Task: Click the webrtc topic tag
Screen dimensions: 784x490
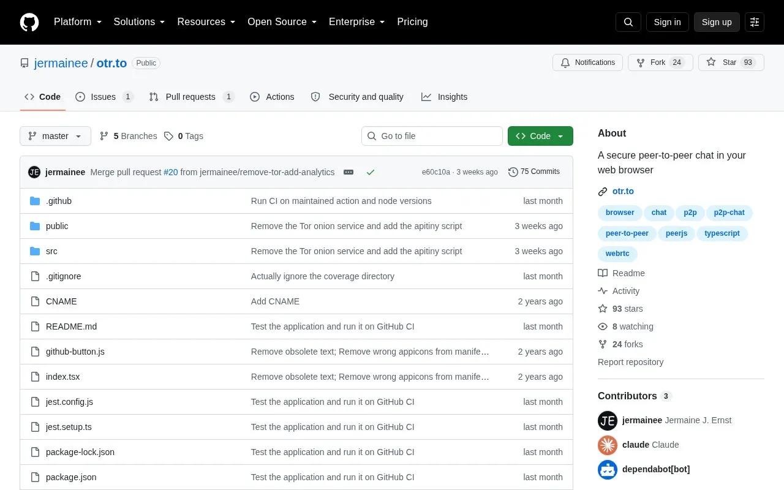Action: tap(617, 254)
